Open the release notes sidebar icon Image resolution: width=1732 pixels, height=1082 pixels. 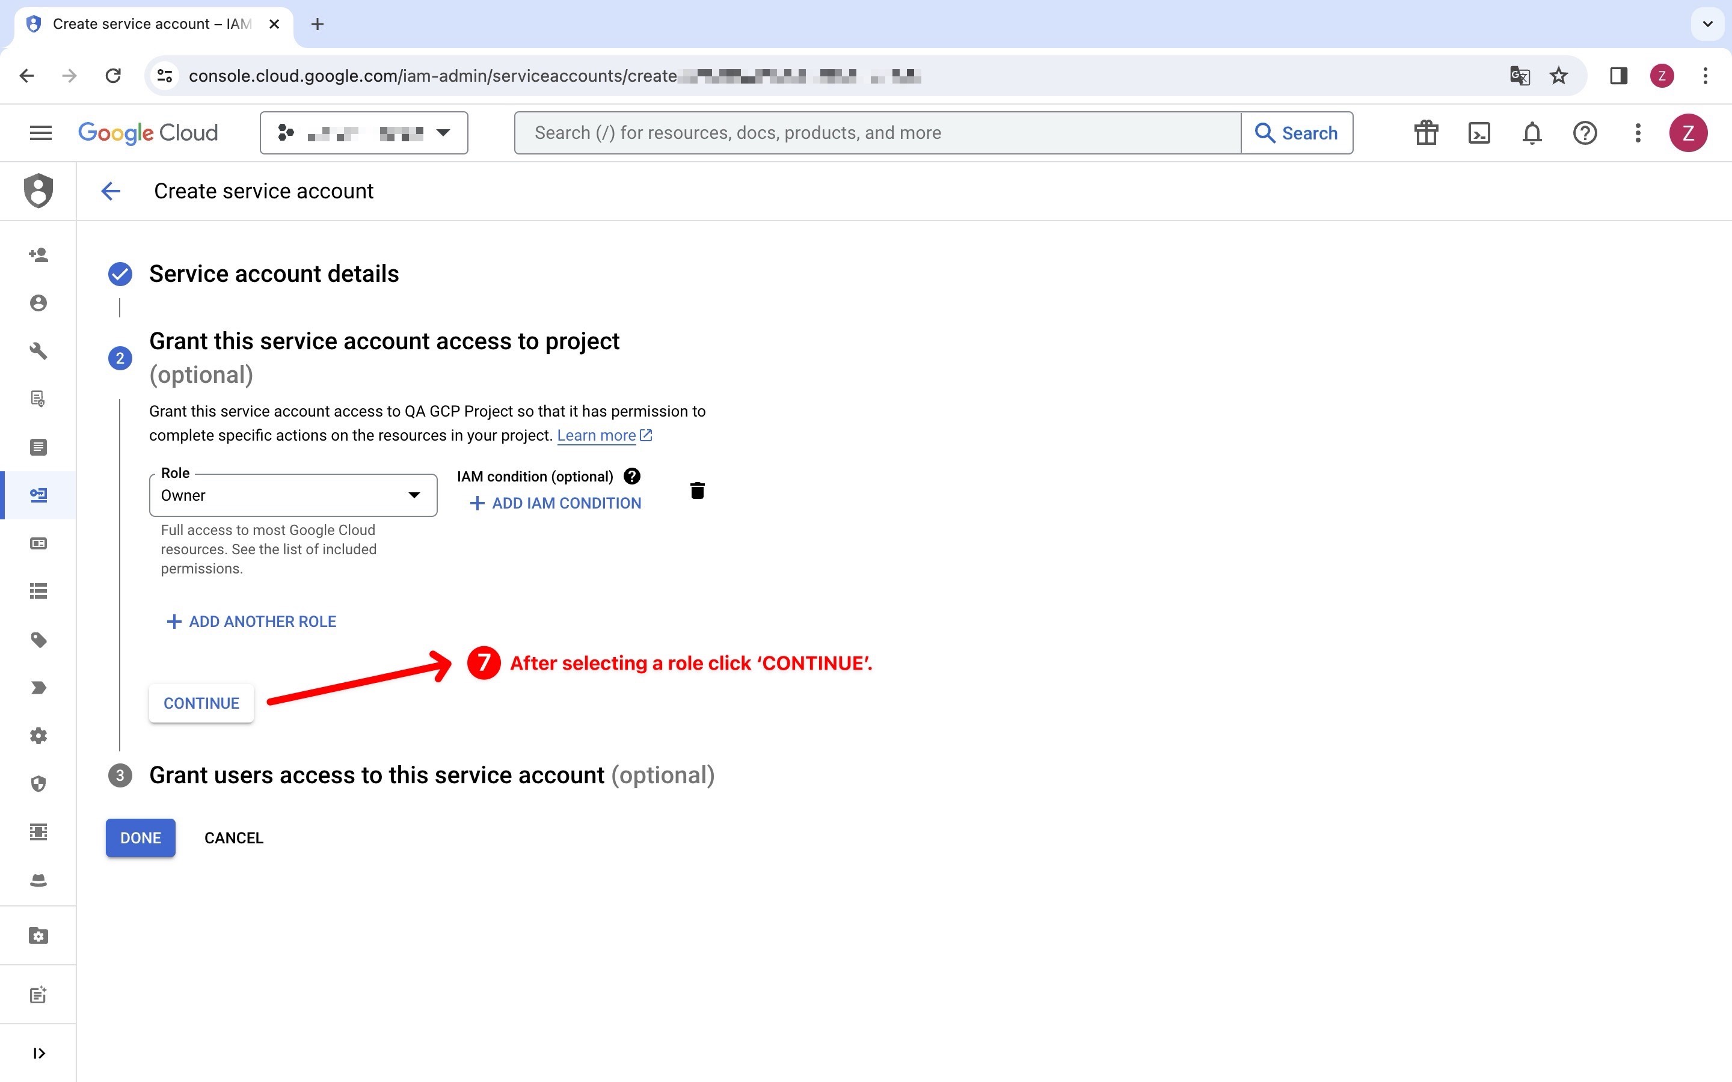pos(38,995)
